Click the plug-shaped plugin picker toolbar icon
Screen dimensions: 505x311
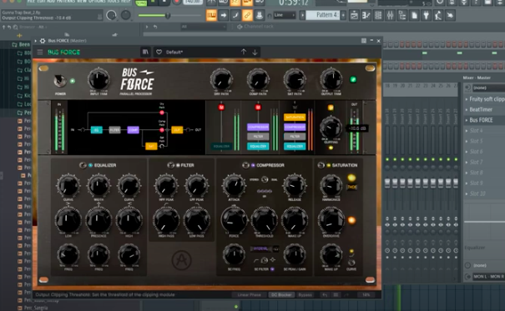click(426, 15)
